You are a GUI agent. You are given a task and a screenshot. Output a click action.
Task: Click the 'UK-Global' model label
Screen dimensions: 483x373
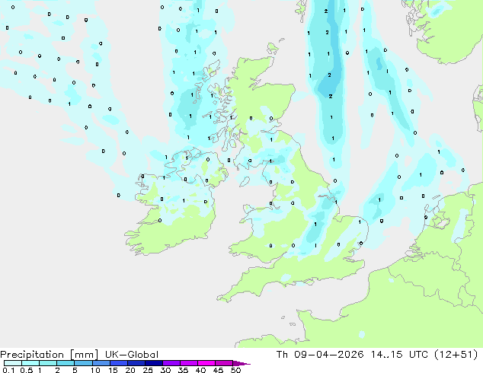tap(132, 355)
